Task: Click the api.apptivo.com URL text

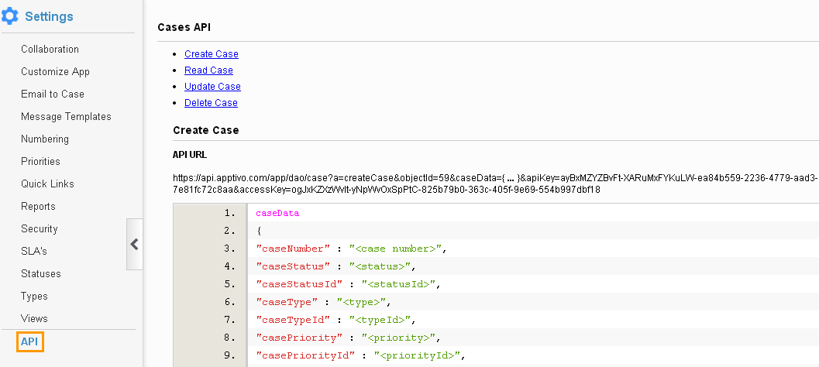Action: coord(495,183)
